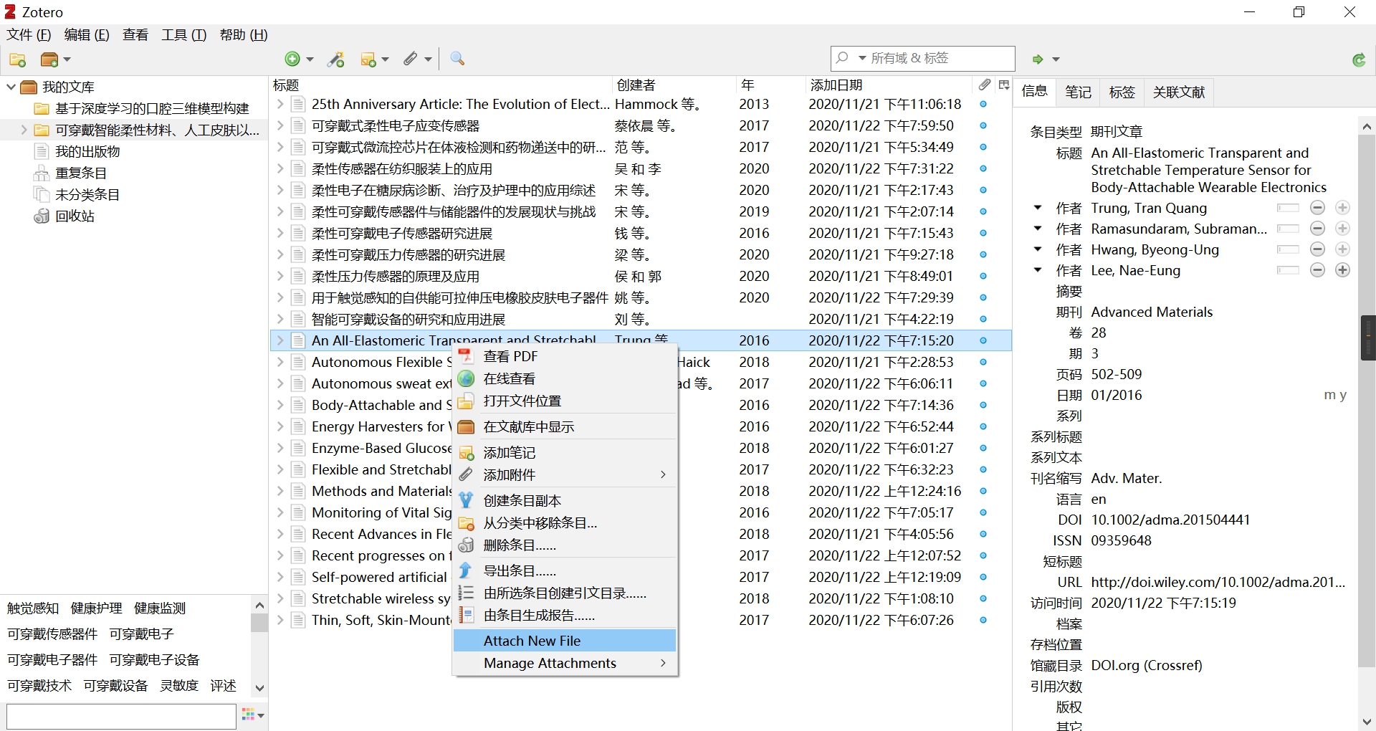Click the new collection toolbar icon
Viewport: 1376px width, 731px height.
(x=18, y=59)
